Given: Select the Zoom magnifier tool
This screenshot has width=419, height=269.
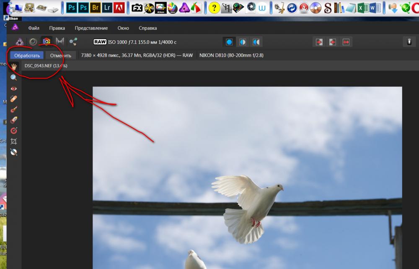Looking at the screenshot, I should coord(14,78).
